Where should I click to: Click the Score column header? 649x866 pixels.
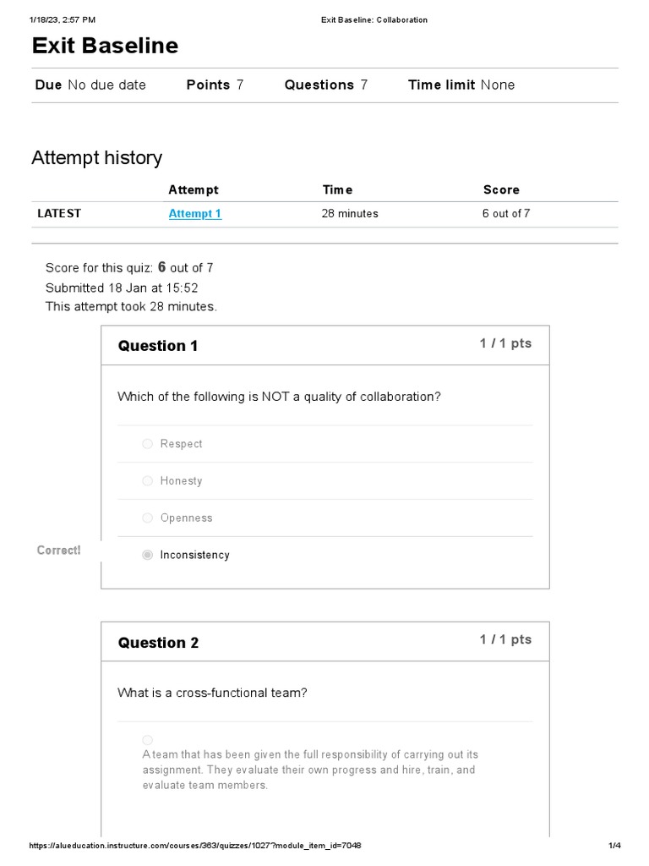501,190
